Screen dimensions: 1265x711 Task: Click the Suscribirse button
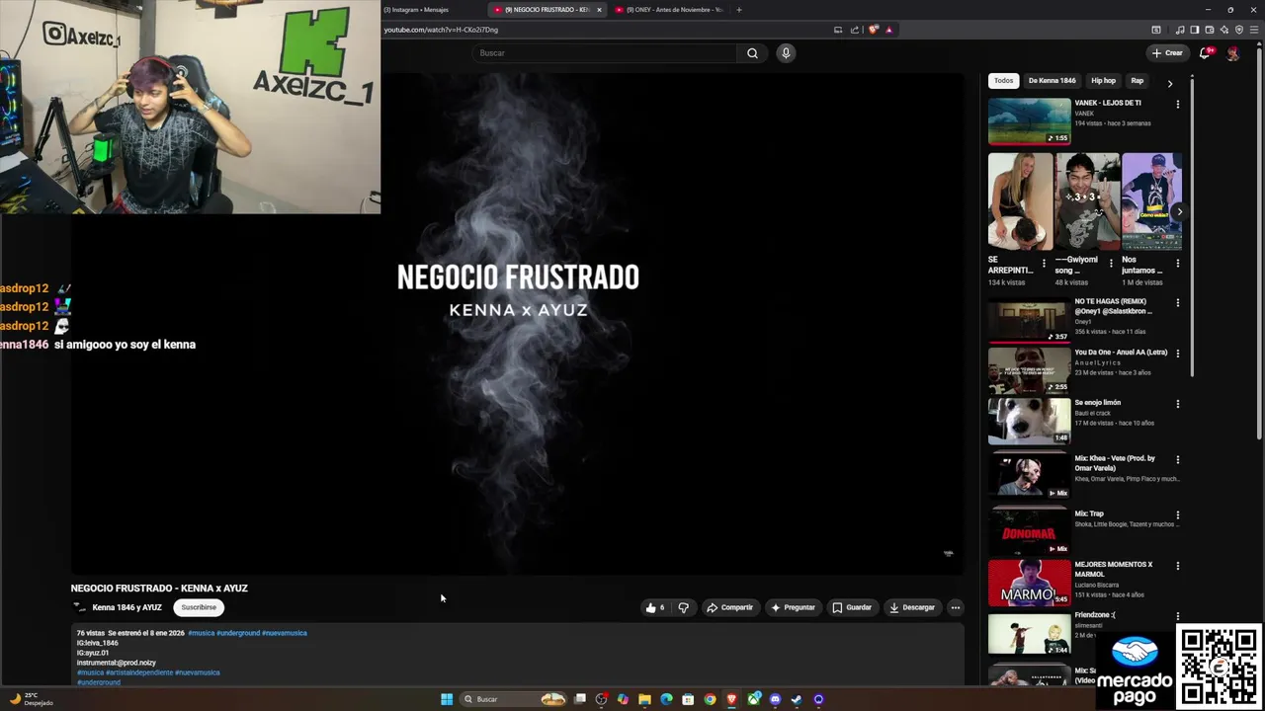click(x=199, y=607)
